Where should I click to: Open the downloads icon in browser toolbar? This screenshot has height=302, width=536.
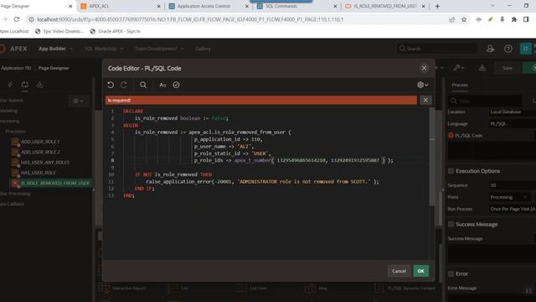coord(502,19)
